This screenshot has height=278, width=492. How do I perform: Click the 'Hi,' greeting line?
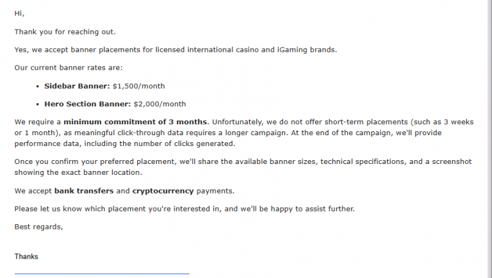coord(19,13)
